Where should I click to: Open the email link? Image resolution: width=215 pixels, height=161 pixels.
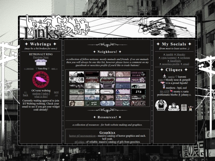click(185, 64)
